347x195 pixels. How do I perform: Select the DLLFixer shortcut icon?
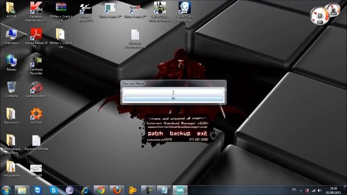(x=36, y=115)
